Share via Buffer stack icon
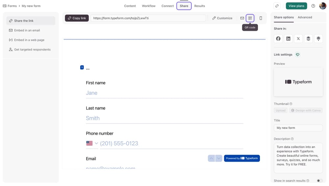Viewport: 329px width, 186px height. tap(308, 38)
